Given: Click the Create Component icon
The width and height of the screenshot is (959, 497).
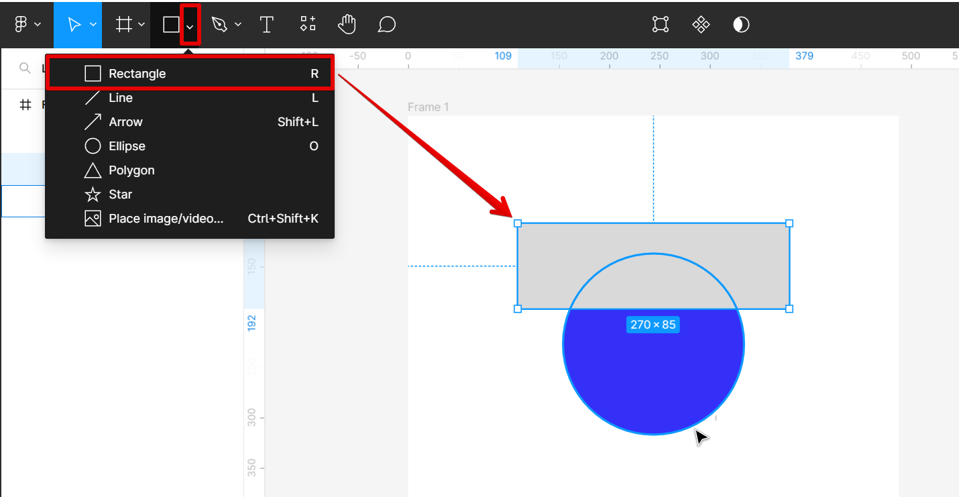Looking at the screenshot, I should pyautogui.click(x=701, y=25).
